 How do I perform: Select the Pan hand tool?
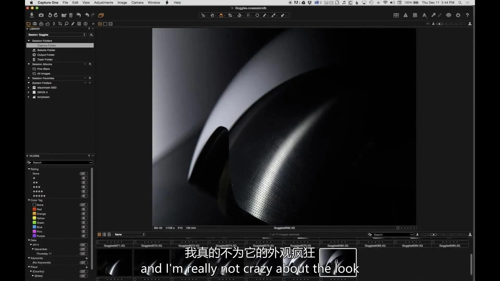pos(212,15)
